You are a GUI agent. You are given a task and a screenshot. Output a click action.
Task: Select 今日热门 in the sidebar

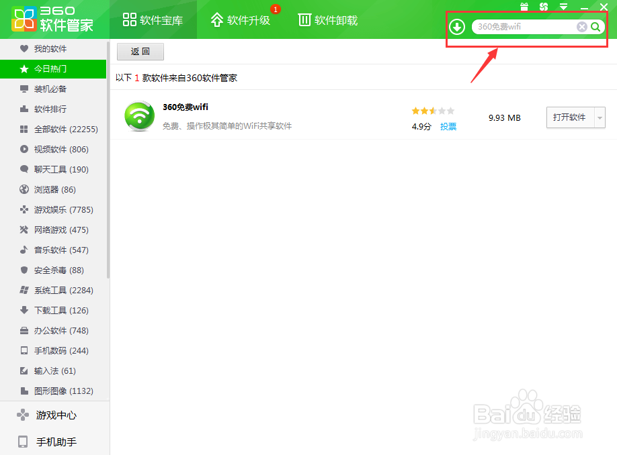click(x=53, y=68)
